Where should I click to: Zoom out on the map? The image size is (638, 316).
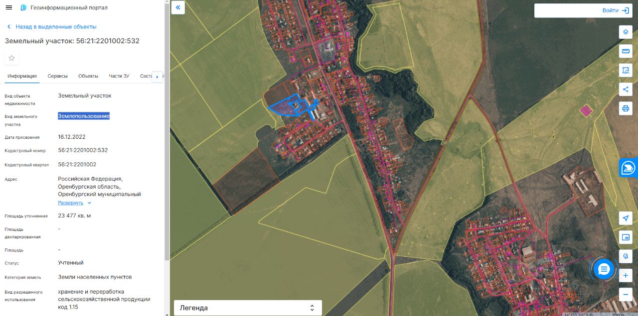[x=626, y=294]
